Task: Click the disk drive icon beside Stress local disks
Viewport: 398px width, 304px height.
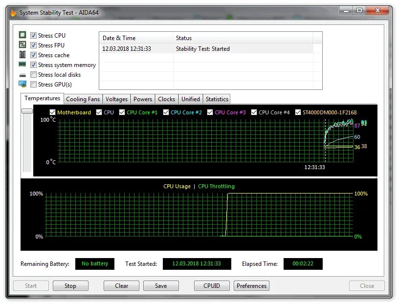Action: coord(22,75)
